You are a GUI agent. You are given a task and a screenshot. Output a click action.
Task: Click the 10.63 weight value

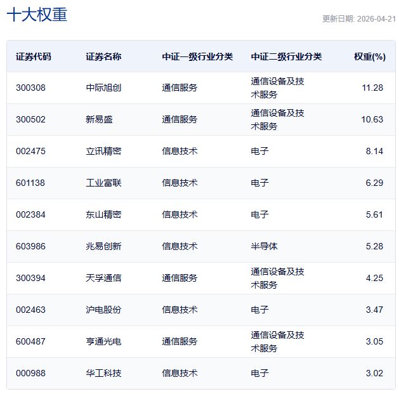(x=372, y=119)
